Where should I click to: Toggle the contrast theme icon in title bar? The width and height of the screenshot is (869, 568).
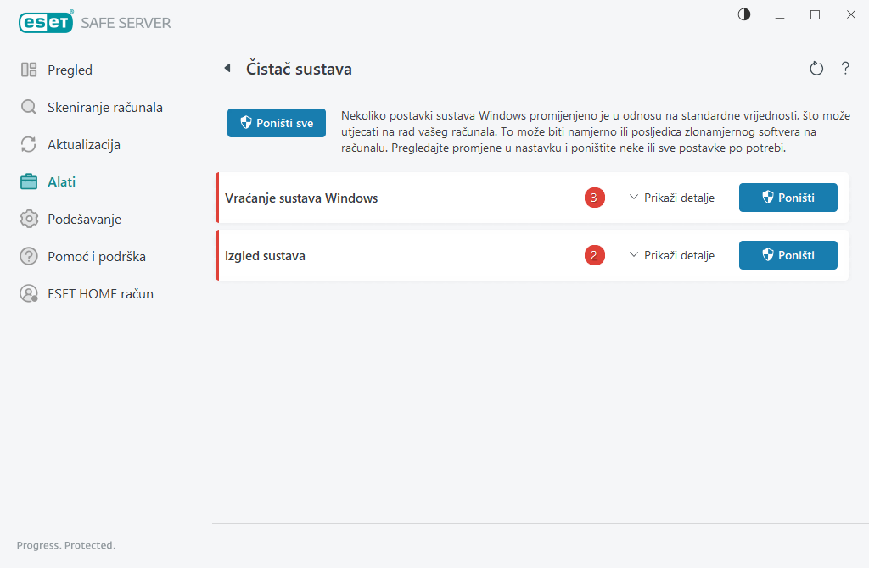(x=743, y=14)
